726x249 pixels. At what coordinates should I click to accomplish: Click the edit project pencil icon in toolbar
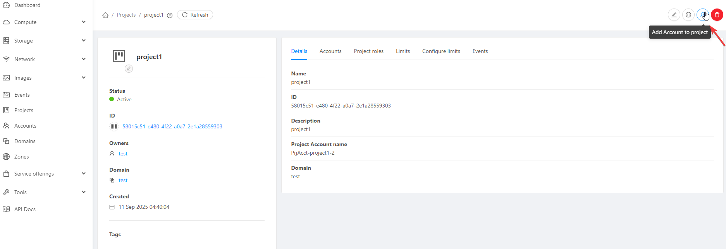[674, 15]
